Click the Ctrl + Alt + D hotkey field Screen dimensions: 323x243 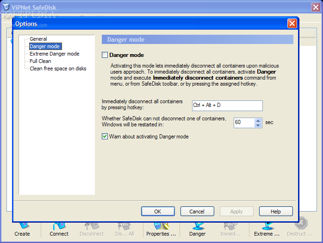tap(227, 106)
